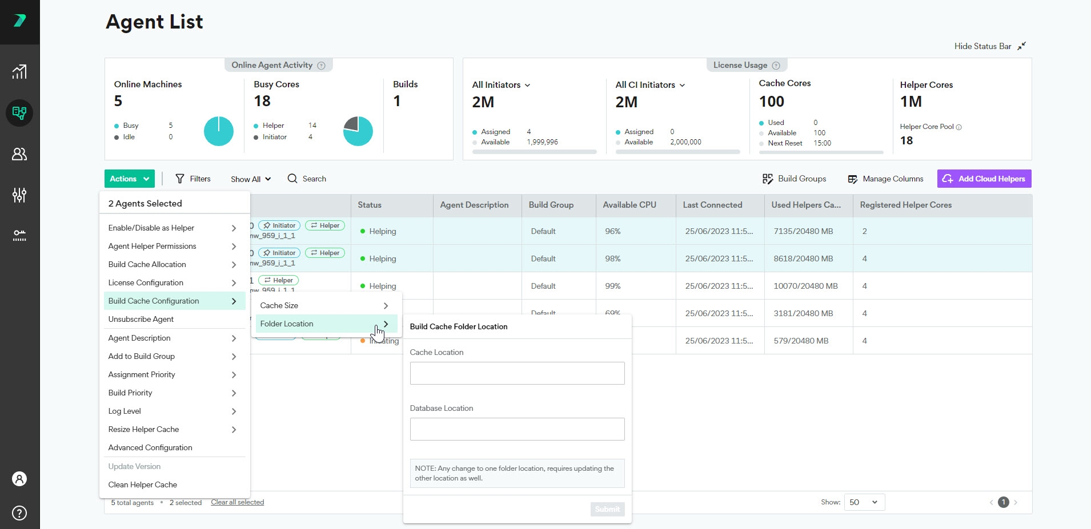This screenshot has height=529, width=1091.
Task: Click the Clear all selected link
Action: (237, 502)
